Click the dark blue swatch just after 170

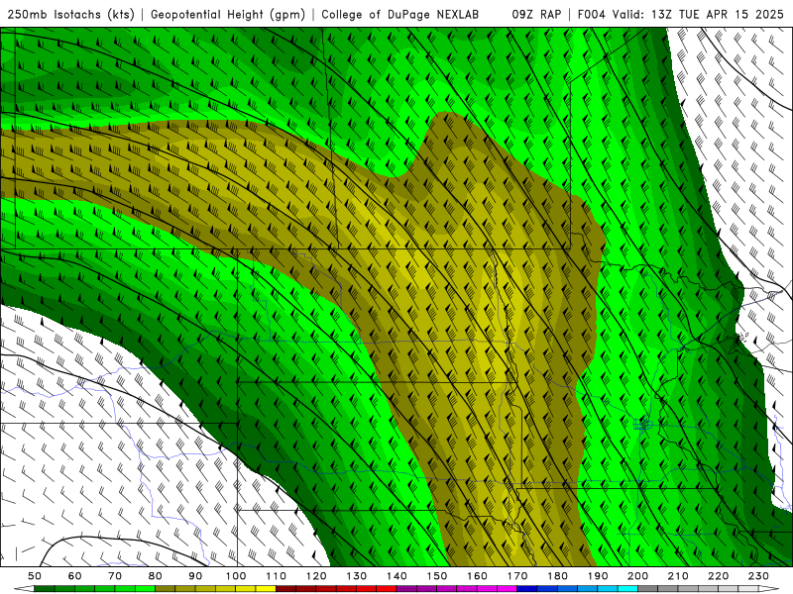click(527, 589)
